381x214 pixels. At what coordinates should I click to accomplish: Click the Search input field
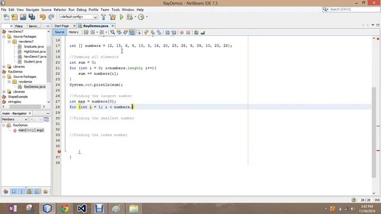click(x=354, y=10)
